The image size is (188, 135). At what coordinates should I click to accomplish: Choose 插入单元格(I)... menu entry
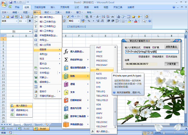click(48, 17)
